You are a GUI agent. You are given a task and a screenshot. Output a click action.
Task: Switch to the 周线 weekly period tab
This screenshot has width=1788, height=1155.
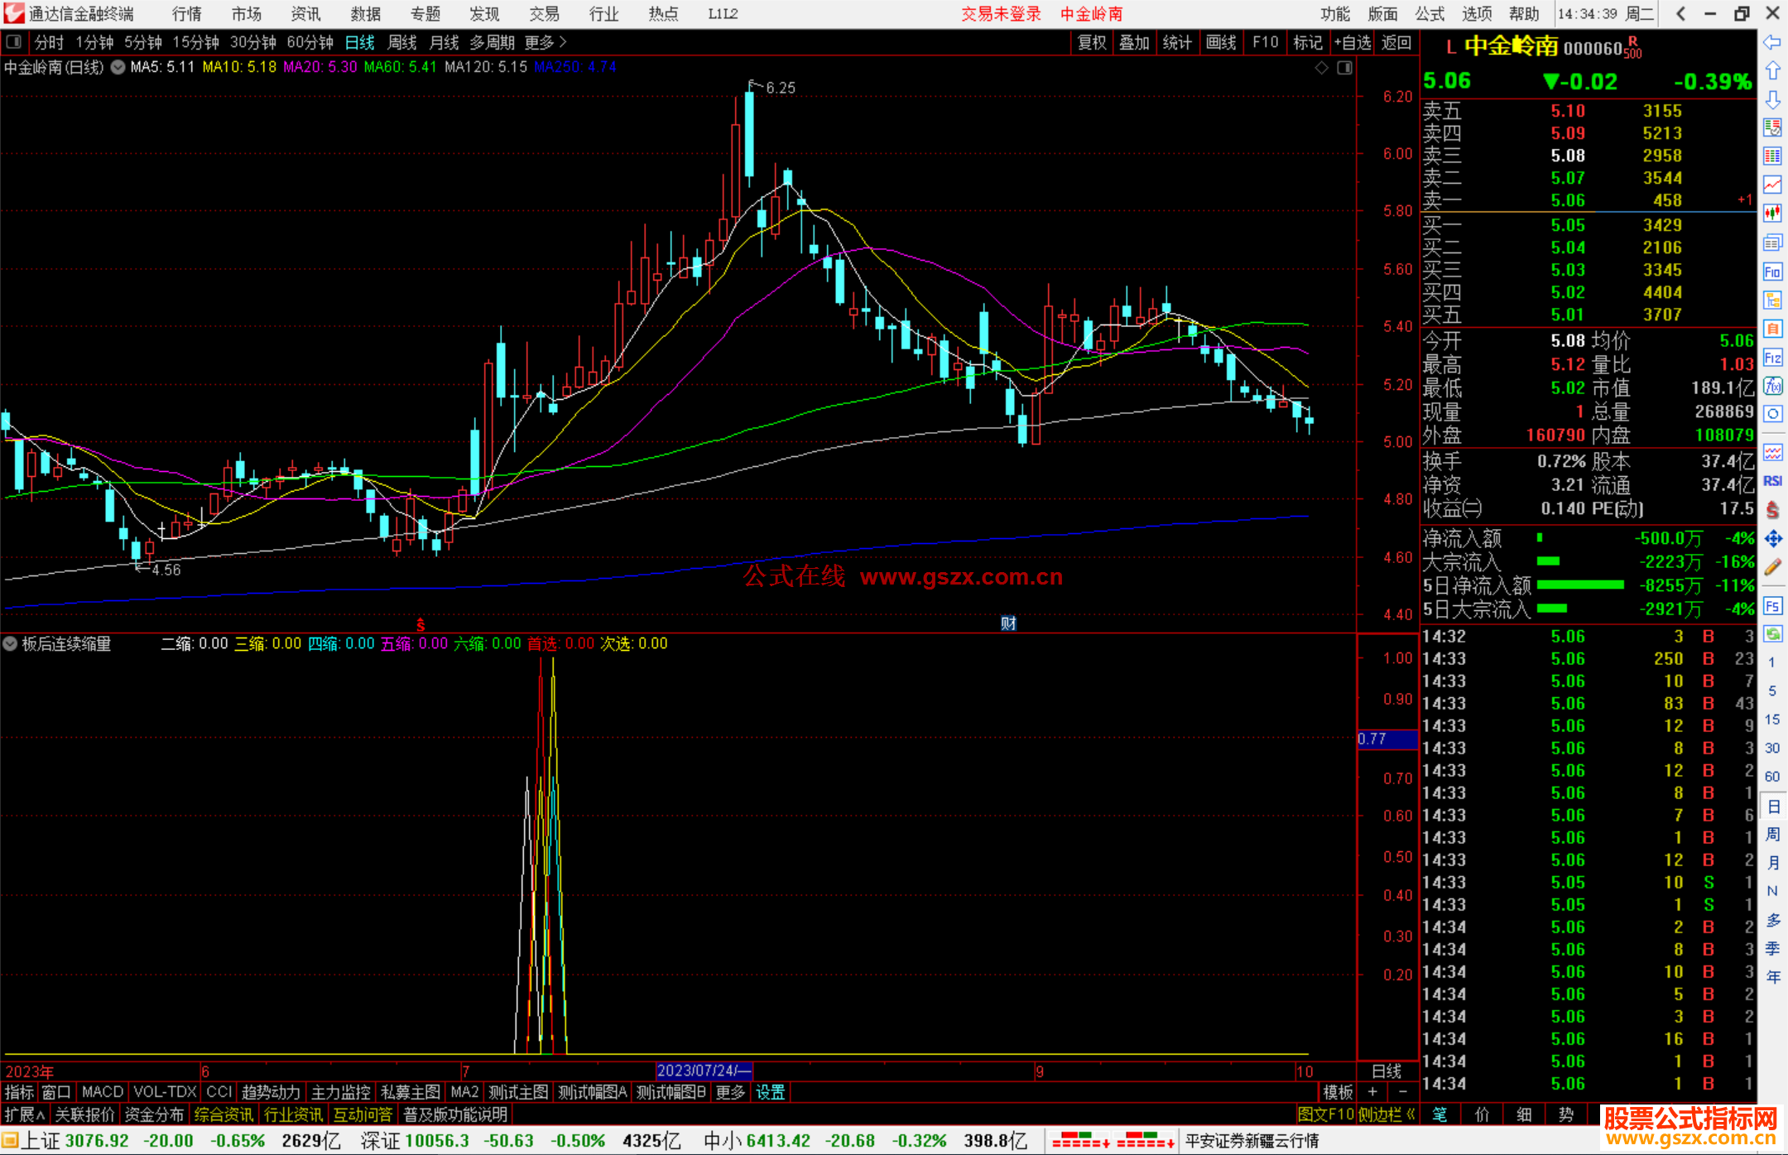pyautogui.click(x=402, y=42)
